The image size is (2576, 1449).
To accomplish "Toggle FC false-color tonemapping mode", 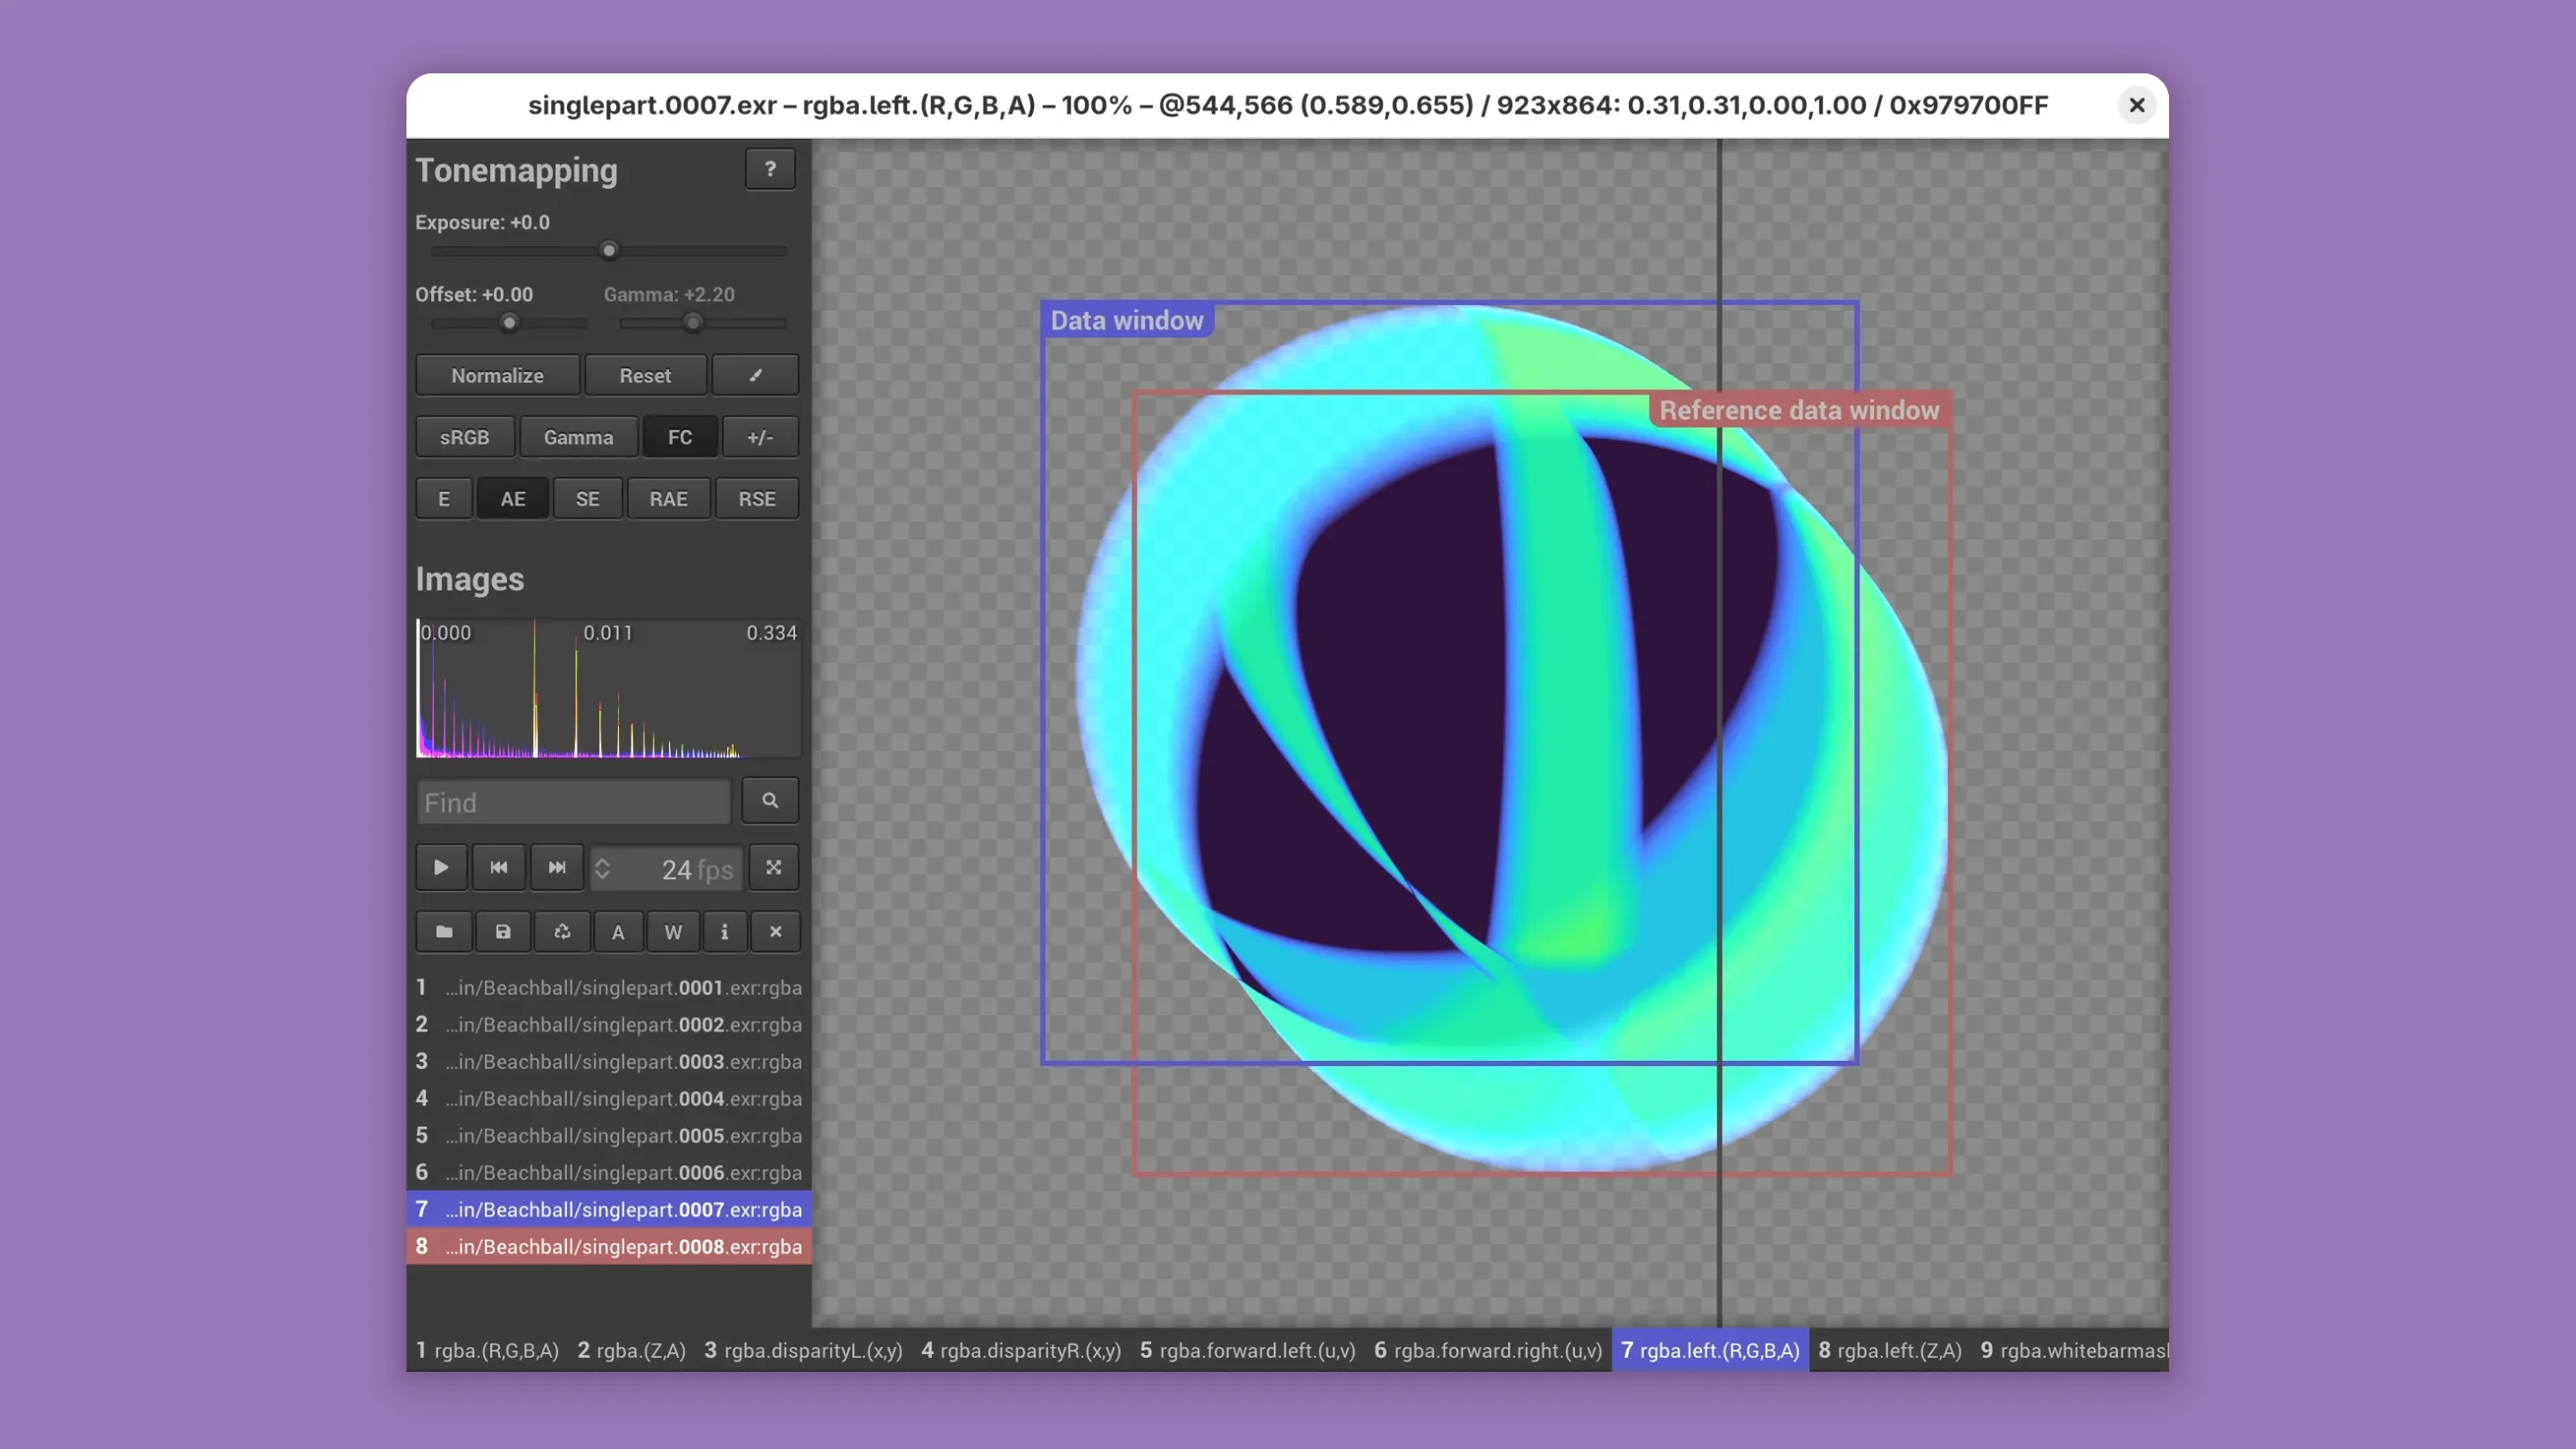I will click(x=680, y=436).
